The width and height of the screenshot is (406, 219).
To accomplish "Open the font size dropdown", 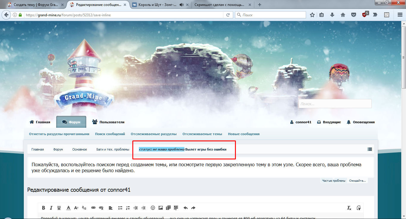I will [x=76, y=208].
